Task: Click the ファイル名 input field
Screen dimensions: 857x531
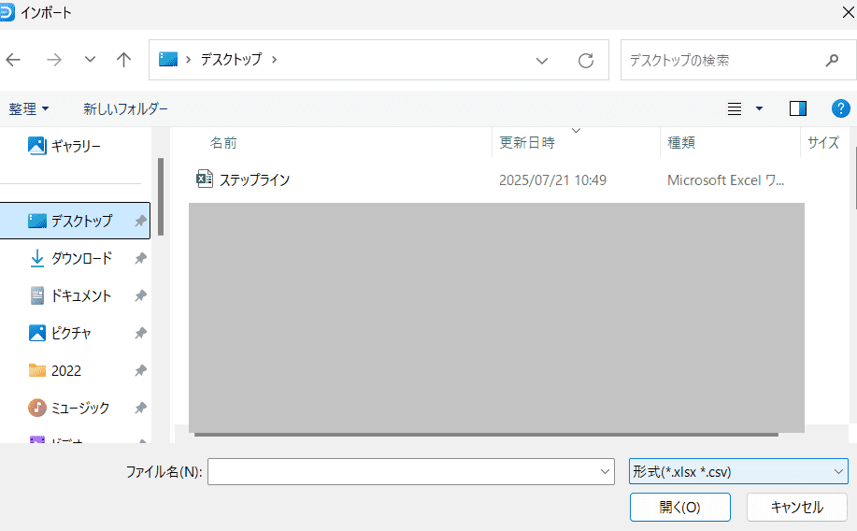Action: point(402,472)
